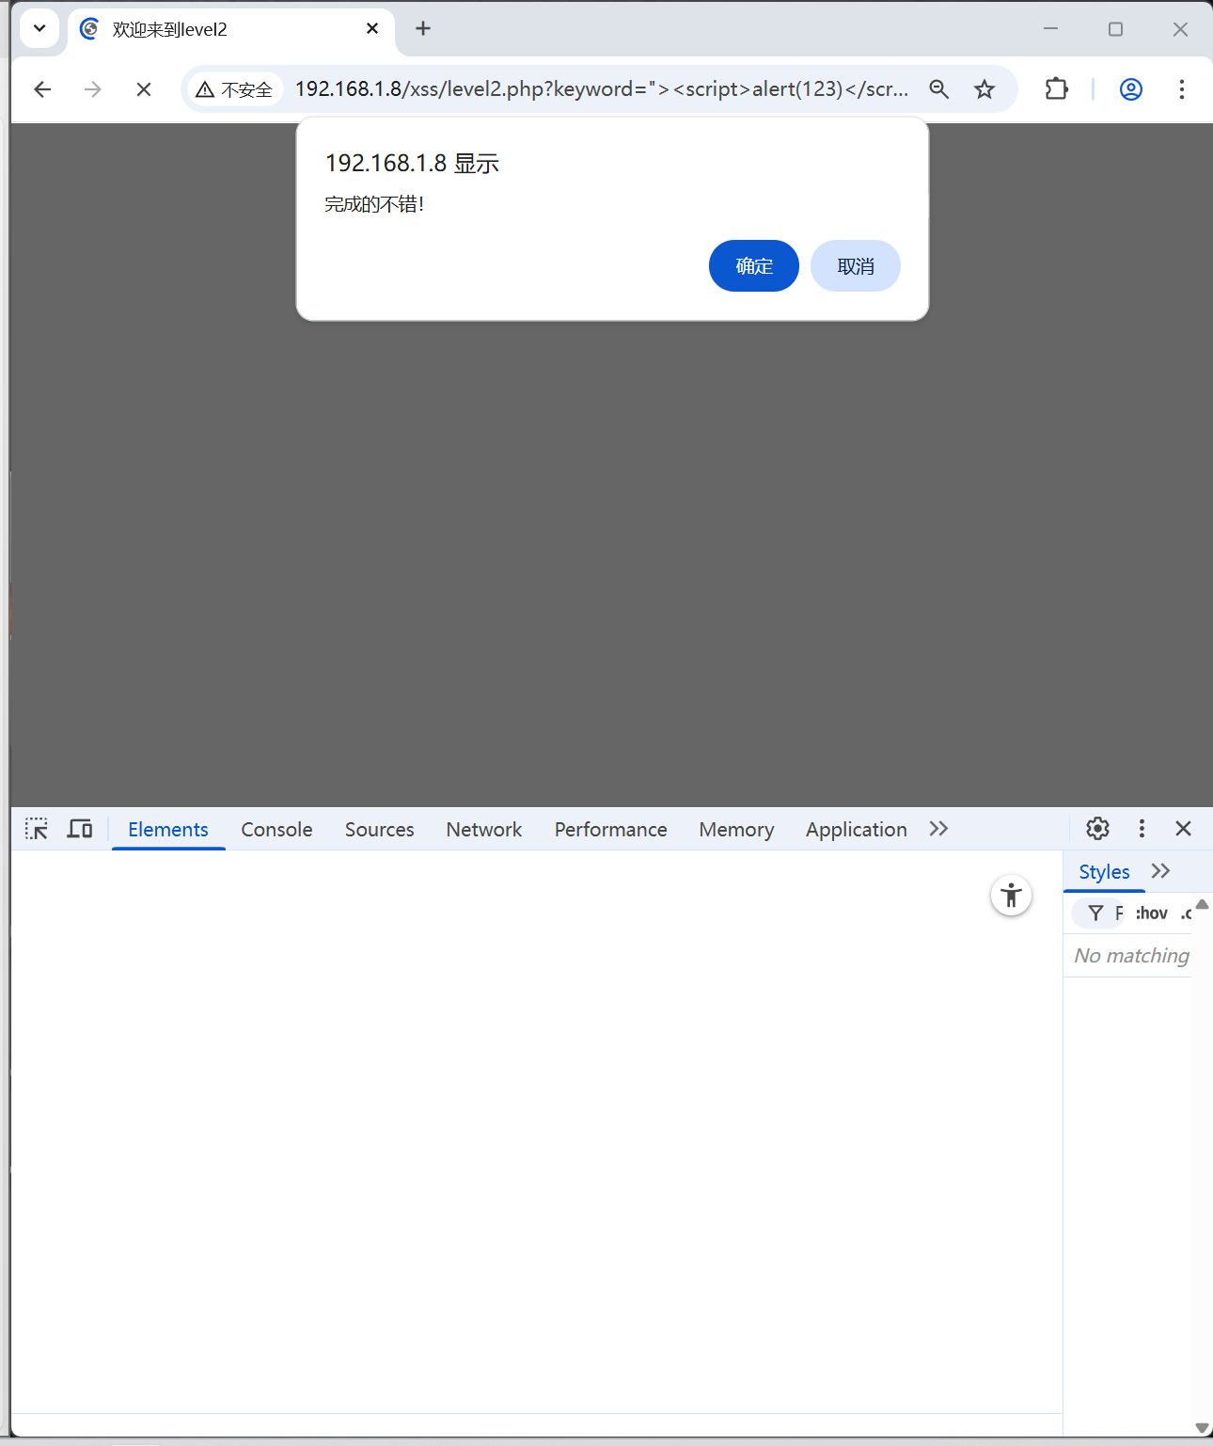Switch to the Network tab
This screenshot has width=1213, height=1446.
click(483, 829)
